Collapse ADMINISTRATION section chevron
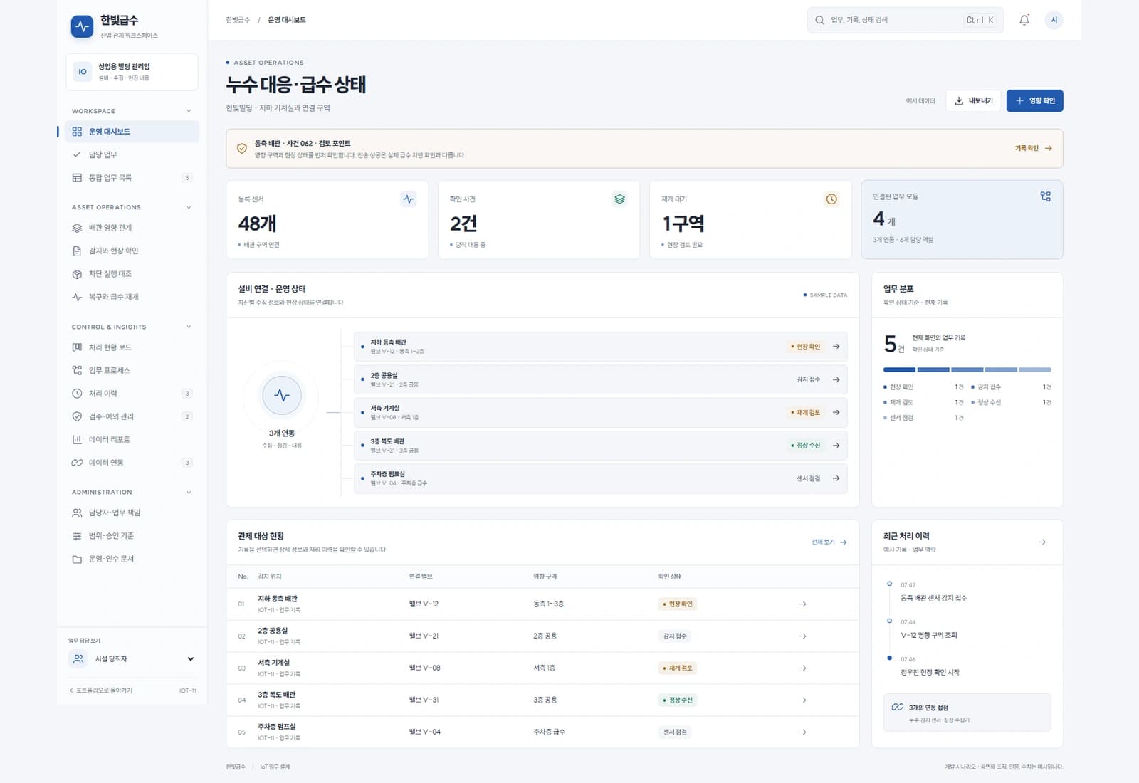The image size is (1139, 783). click(189, 492)
